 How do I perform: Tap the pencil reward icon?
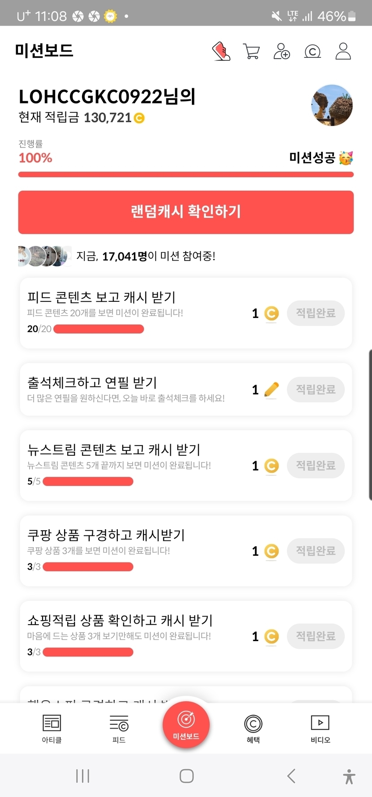point(271,390)
